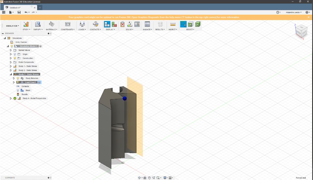Open the STUDY menu
313x180 pixels.
tap(26, 29)
